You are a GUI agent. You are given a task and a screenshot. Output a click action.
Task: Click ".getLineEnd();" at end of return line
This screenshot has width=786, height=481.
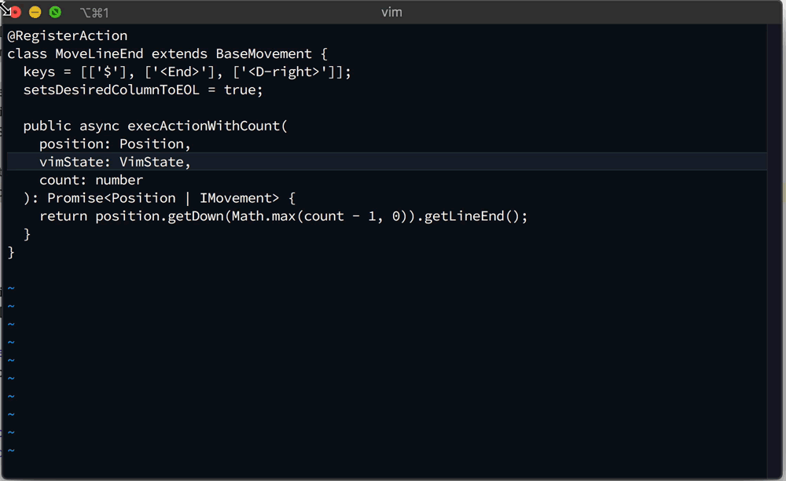472,216
